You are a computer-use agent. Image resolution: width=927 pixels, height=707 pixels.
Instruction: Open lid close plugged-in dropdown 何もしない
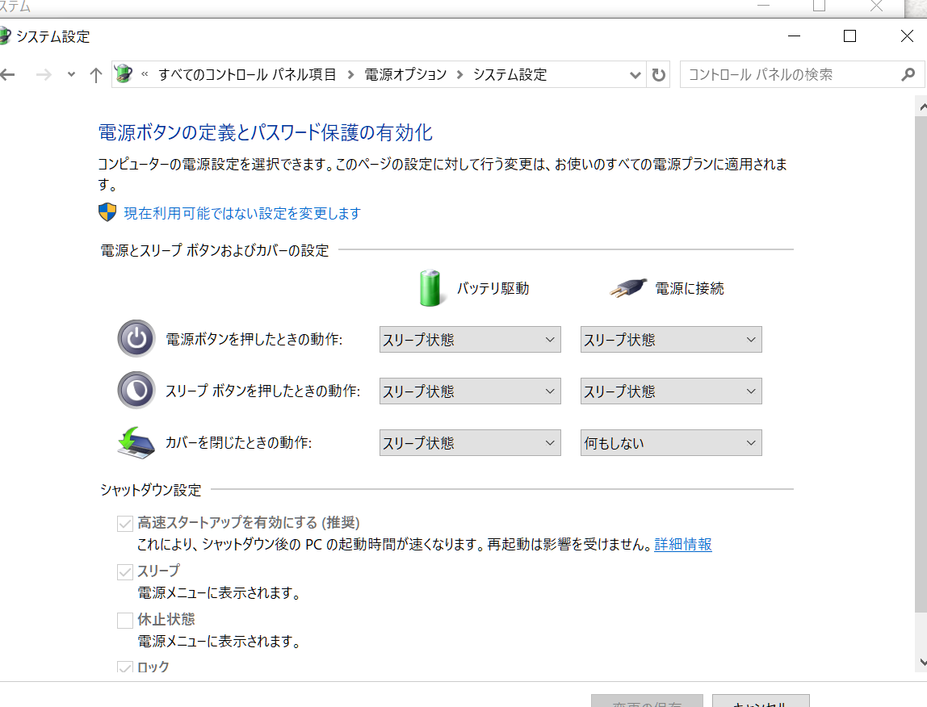click(x=671, y=443)
